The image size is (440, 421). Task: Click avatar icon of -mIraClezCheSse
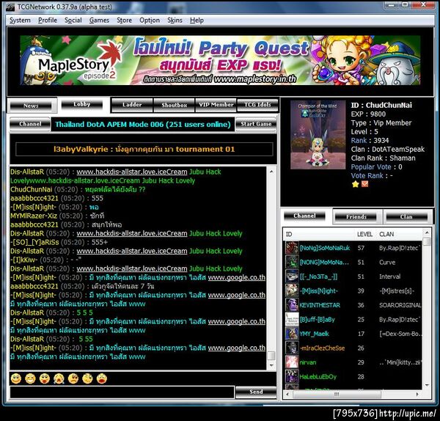(292, 348)
